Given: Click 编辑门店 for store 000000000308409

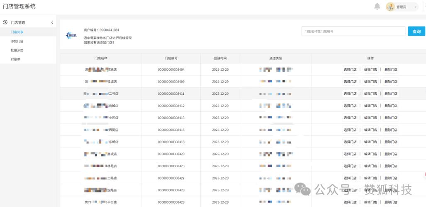Looking at the screenshot, I should pyautogui.click(x=370, y=82).
